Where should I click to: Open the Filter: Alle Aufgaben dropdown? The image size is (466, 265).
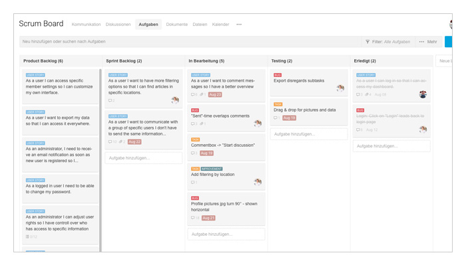pyautogui.click(x=388, y=42)
